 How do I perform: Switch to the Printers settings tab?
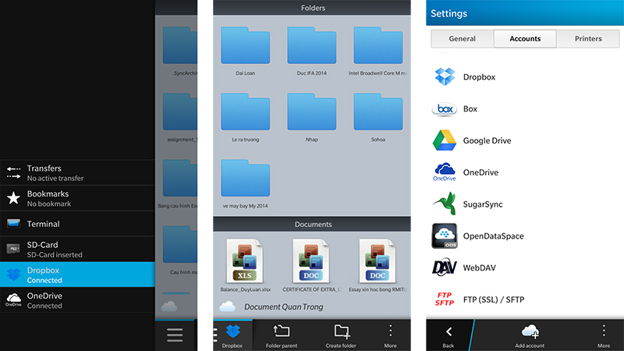tap(588, 38)
